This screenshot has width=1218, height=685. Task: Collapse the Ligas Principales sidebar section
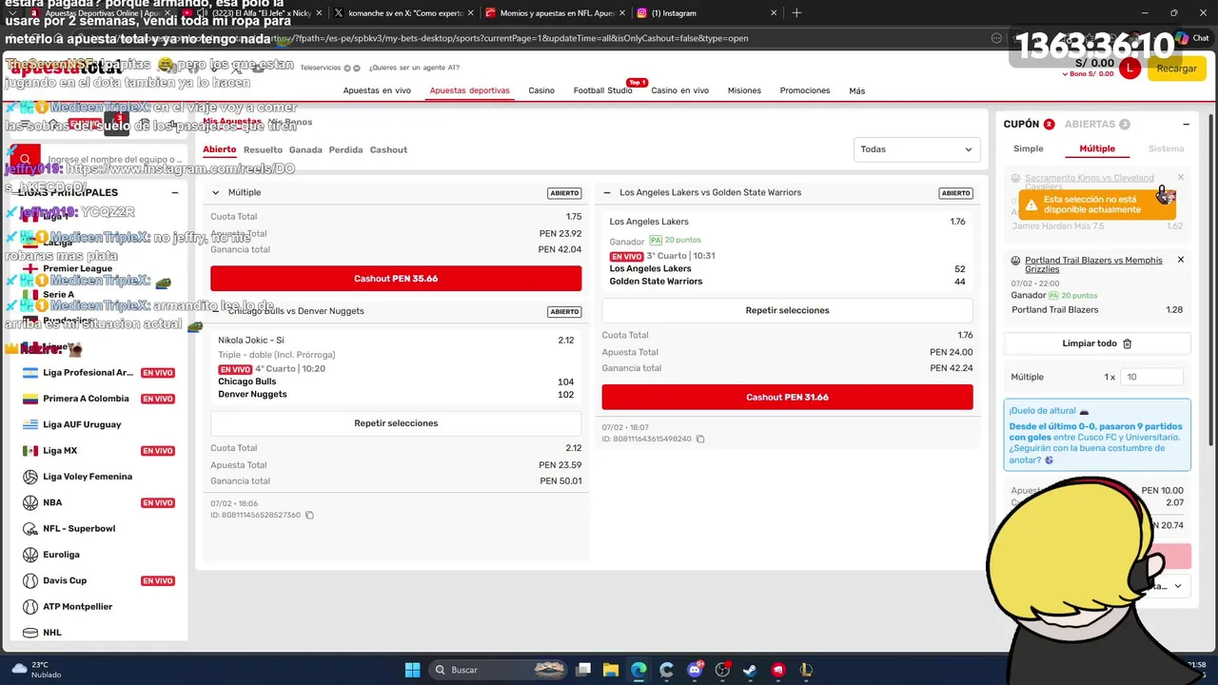[x=175, y=192]
